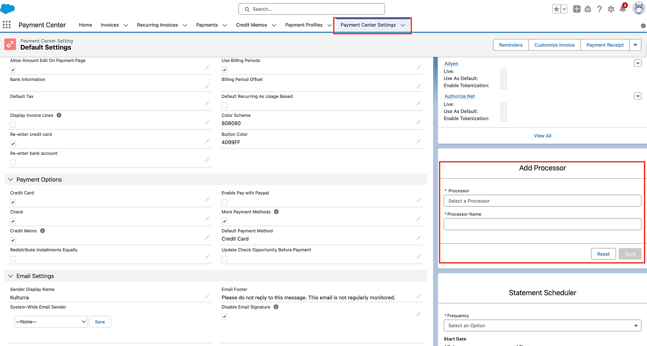Click the notifications bell icon
Viewport: 647px width, 346px height.
coord(623,9)
